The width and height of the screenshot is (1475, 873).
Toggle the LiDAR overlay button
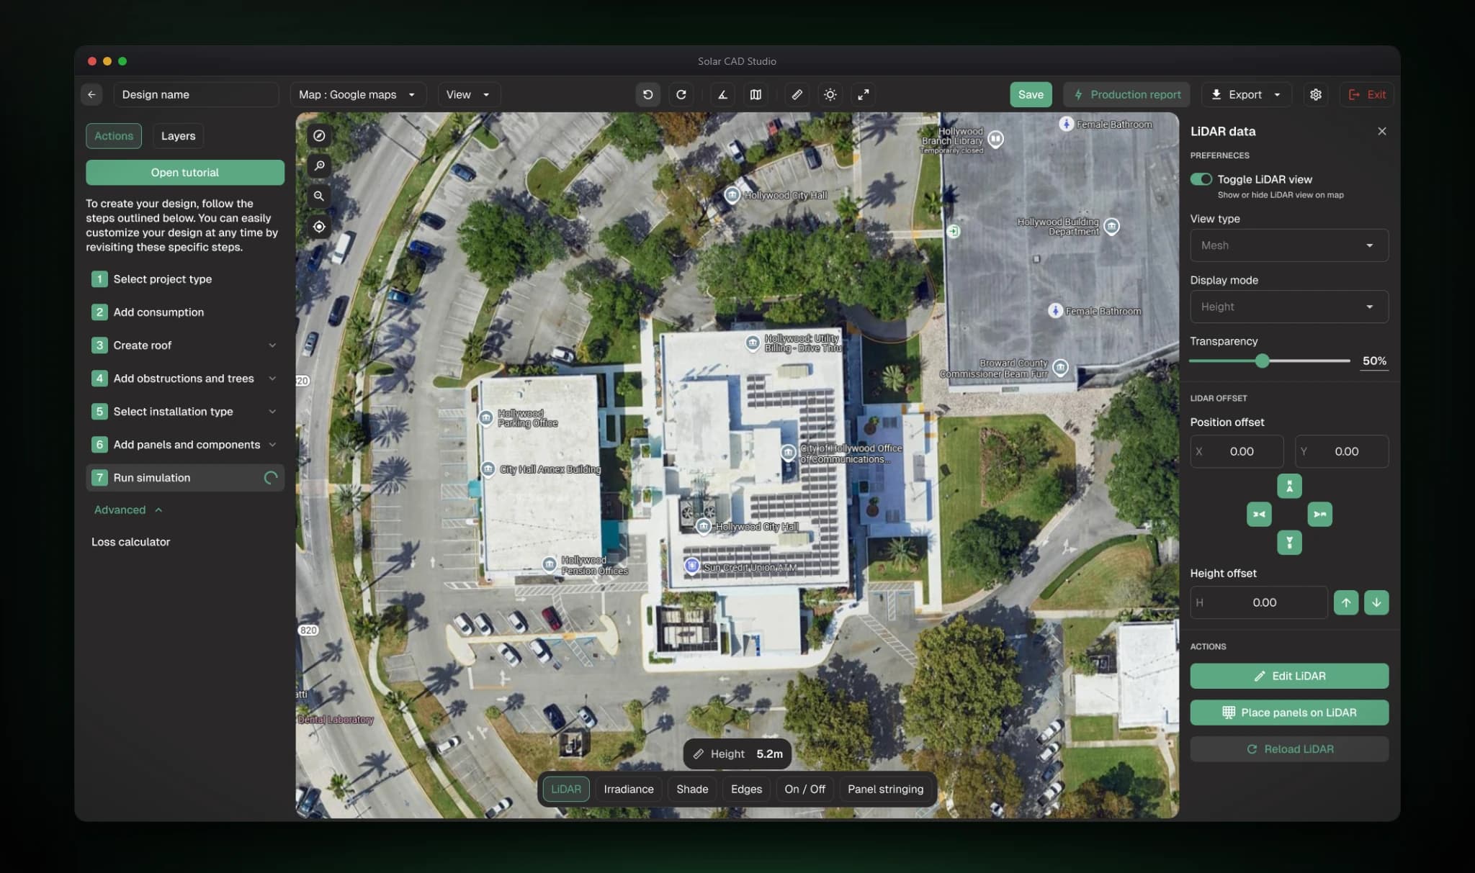click(x=565, y=790)
